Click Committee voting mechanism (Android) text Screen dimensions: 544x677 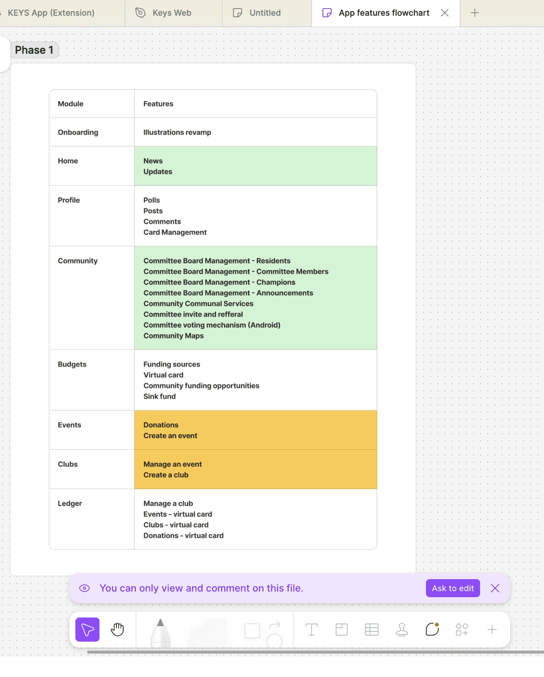coord(212,325)
